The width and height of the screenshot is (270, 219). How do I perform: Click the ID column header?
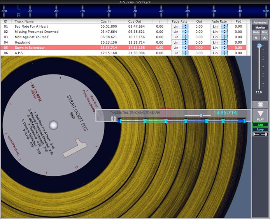(x=6, y=21)
